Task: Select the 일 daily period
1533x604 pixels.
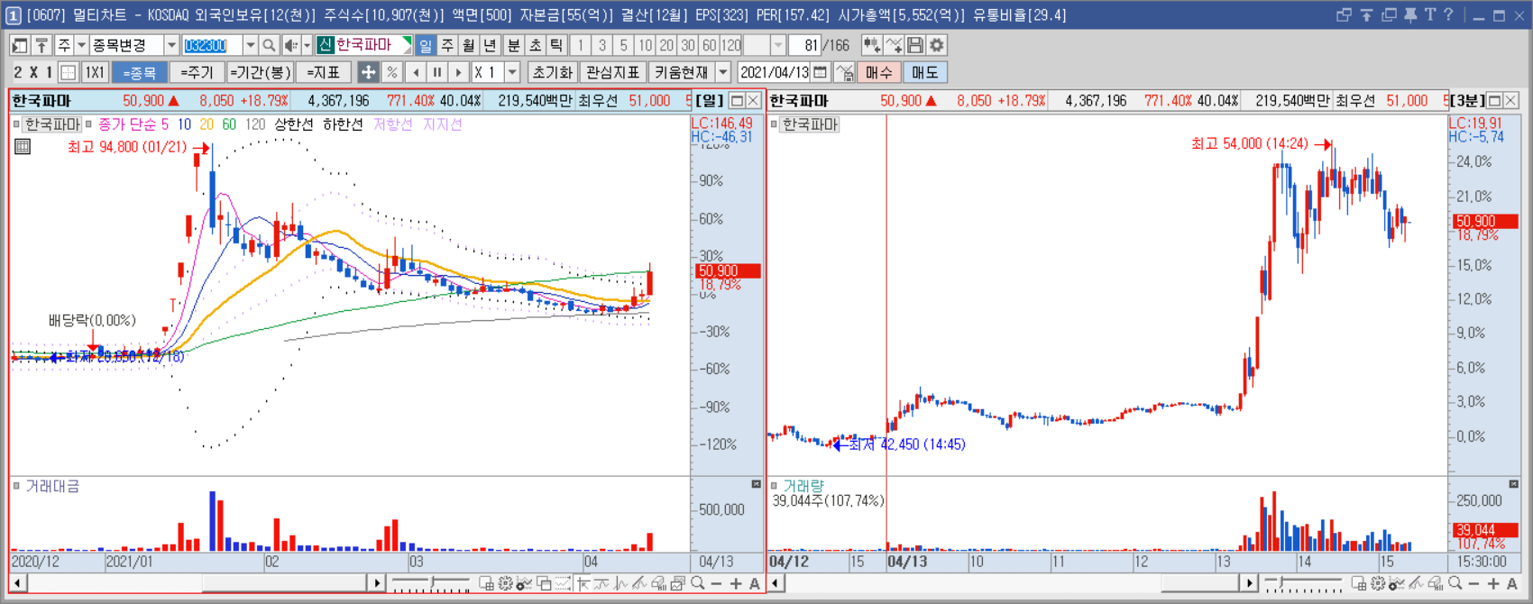Action: pos(426,45)
